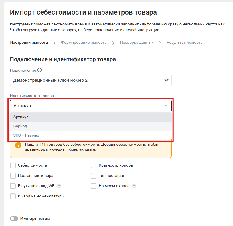This screenshot has height=226, width=233.
Task: Select Баркод from identifier list
Action: click(x=91, y=126)
